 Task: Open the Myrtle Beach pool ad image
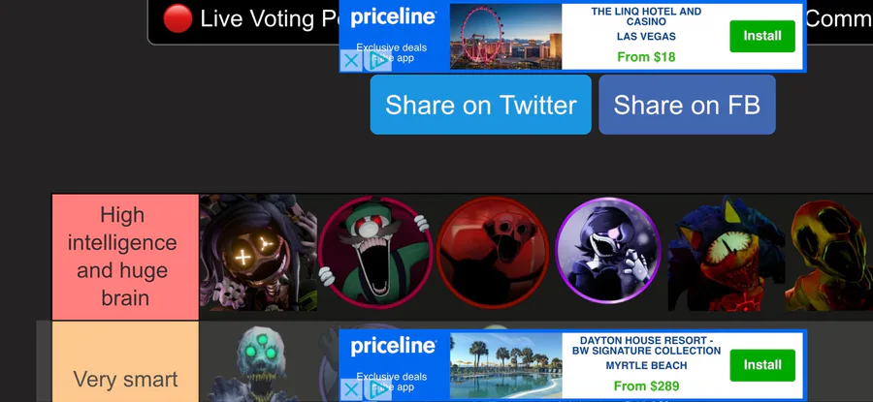[x=505, y=366]
